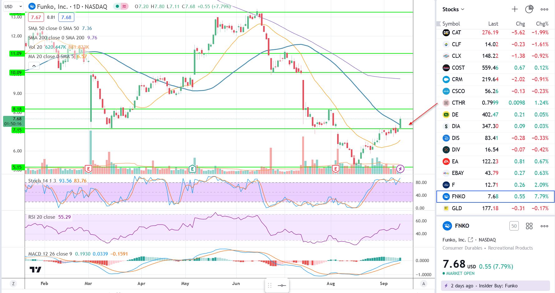
Task: Collapse the indicator legend with the chevron
Action: [34, 66]
